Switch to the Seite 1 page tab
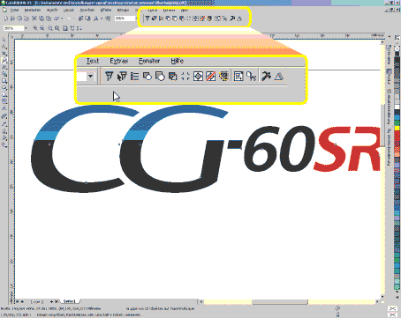401x318 pixels. (x=70, y=301)
